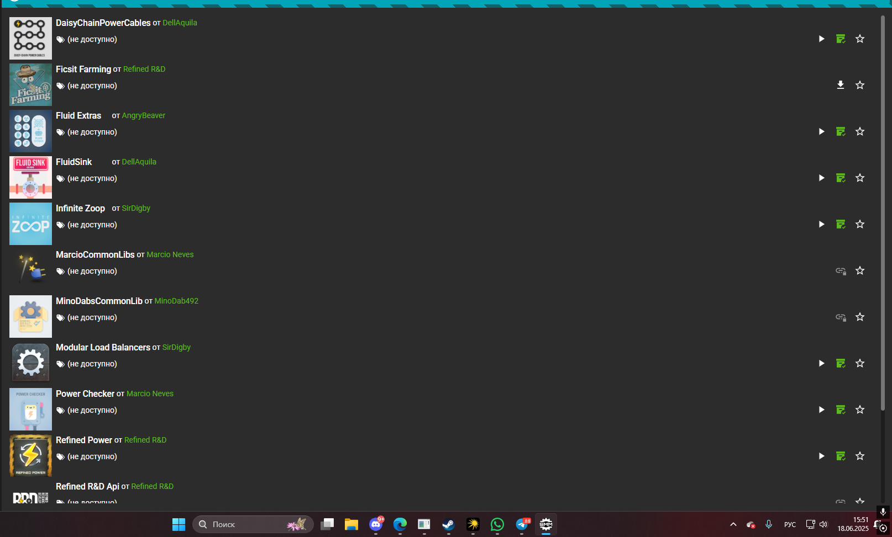The image size is (892, 537).
Task: Click the mod list vertical scrollbar
Action: (x=883, y=212)
